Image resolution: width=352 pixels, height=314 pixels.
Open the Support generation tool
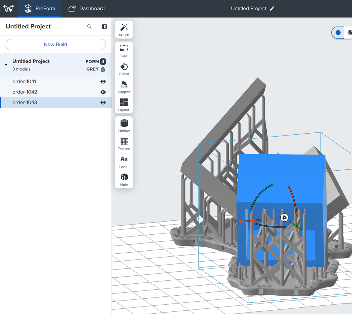tap(124, 87)
